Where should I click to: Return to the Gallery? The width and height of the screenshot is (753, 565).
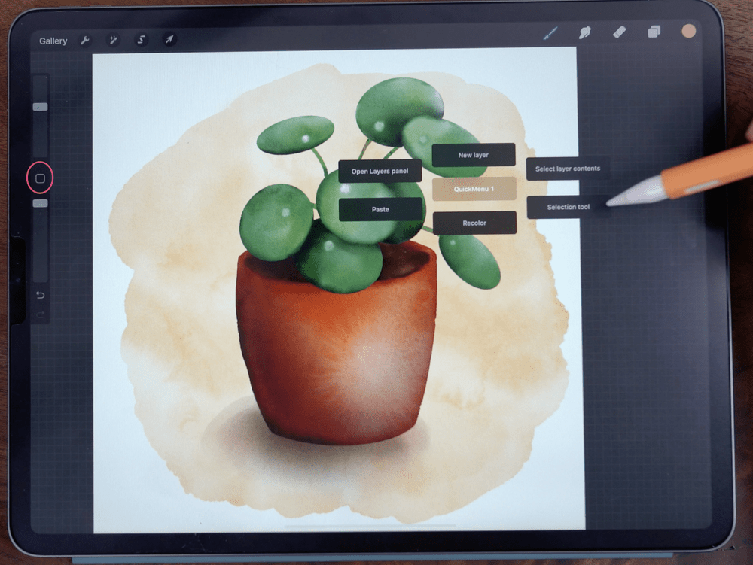click(x=52, y=41)
